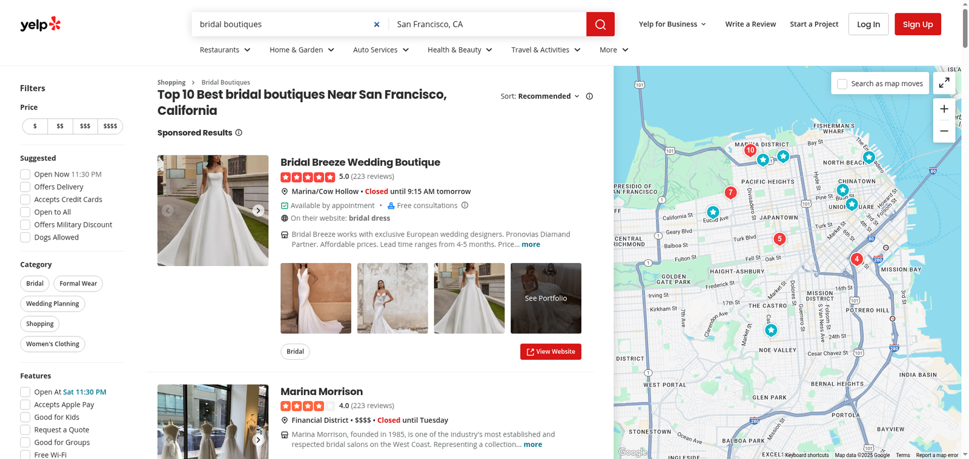Viewport: 969px width, 459px height.
Task: Click the See Portfolio thumbnail
Action: (x=546, y=298)
